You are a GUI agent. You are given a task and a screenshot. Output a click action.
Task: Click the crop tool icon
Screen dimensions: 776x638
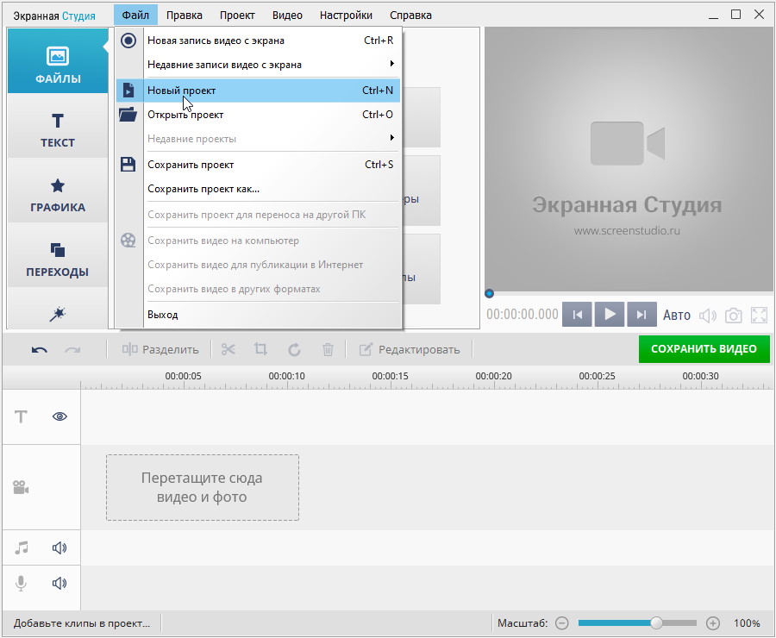pos(260,349)
